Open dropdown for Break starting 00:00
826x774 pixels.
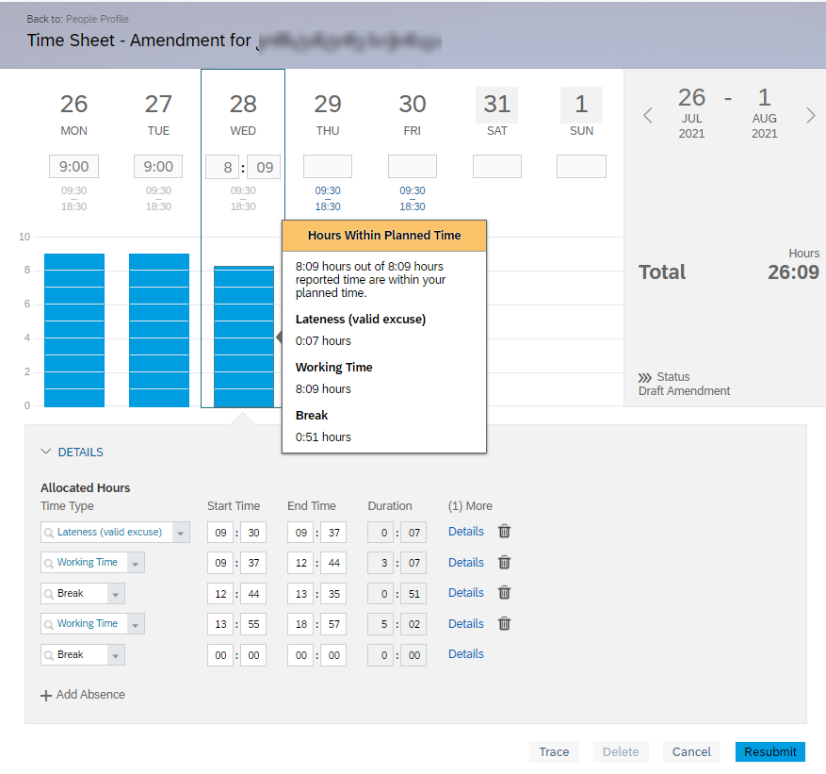115,655
